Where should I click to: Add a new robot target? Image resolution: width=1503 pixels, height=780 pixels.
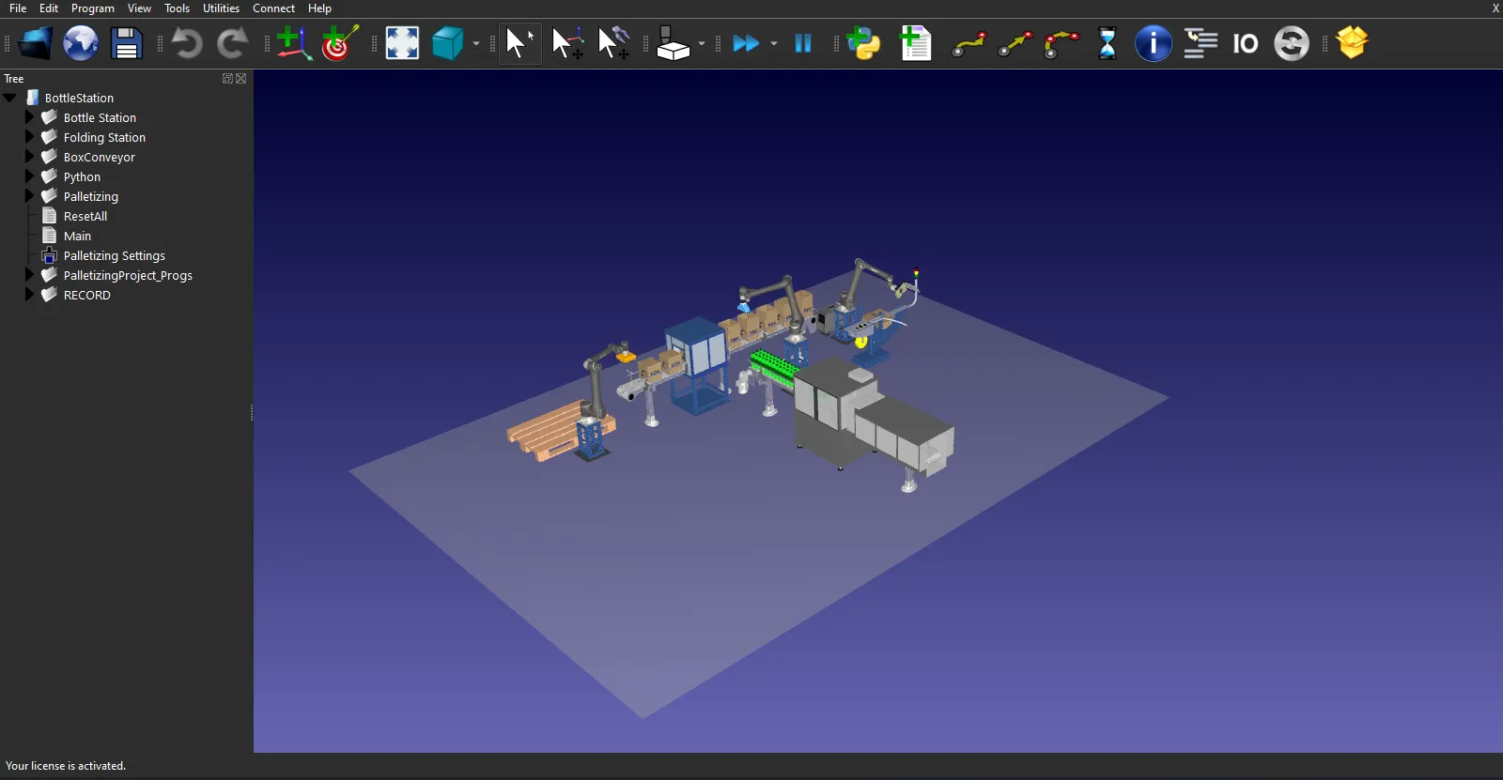click(x=339, y=43)
